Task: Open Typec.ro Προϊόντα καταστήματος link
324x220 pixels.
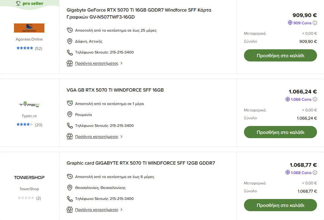Action: (x=97, y=136)
